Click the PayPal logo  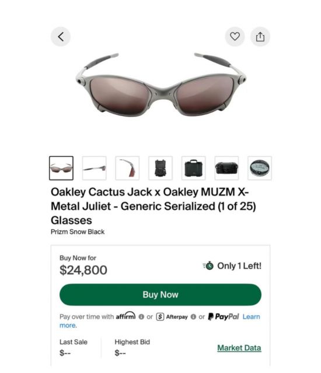point(224,316)
